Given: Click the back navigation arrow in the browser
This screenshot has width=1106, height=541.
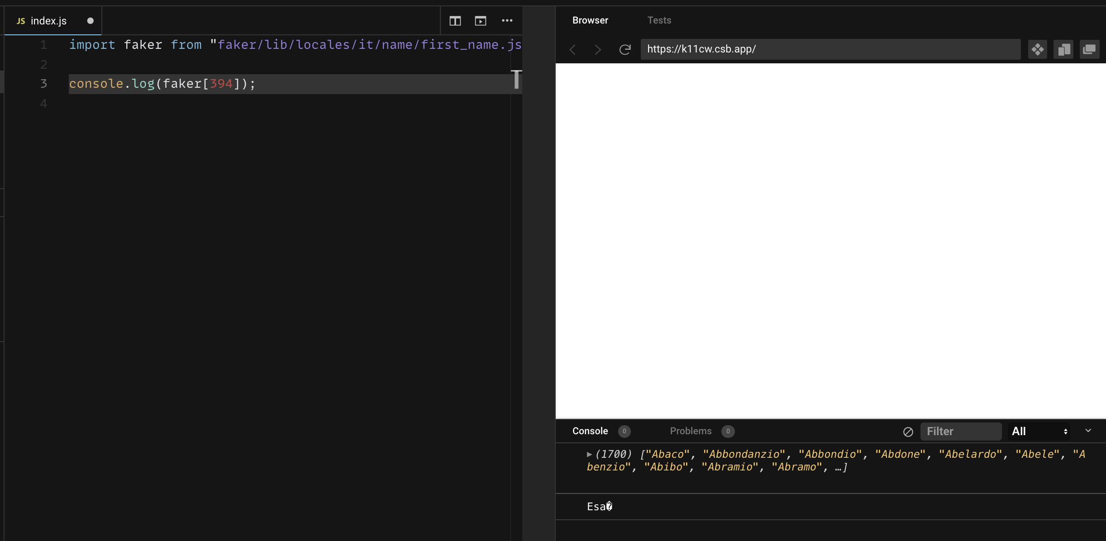Looking at the screenshot, I should point(572,49).
